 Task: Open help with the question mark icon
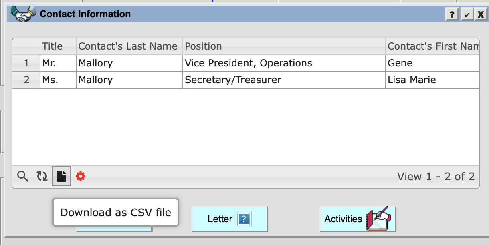452,14
